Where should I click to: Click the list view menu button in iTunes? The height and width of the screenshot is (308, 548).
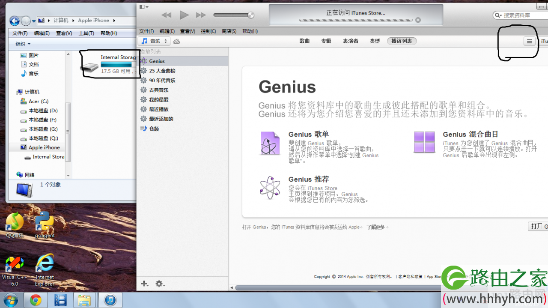tap(529, 41)
